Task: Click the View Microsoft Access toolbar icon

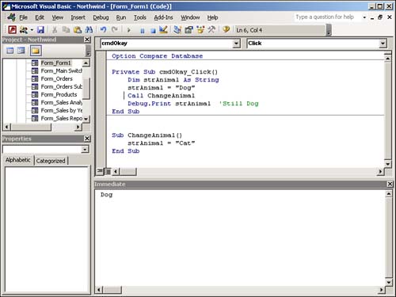Action: click(12, 30)
